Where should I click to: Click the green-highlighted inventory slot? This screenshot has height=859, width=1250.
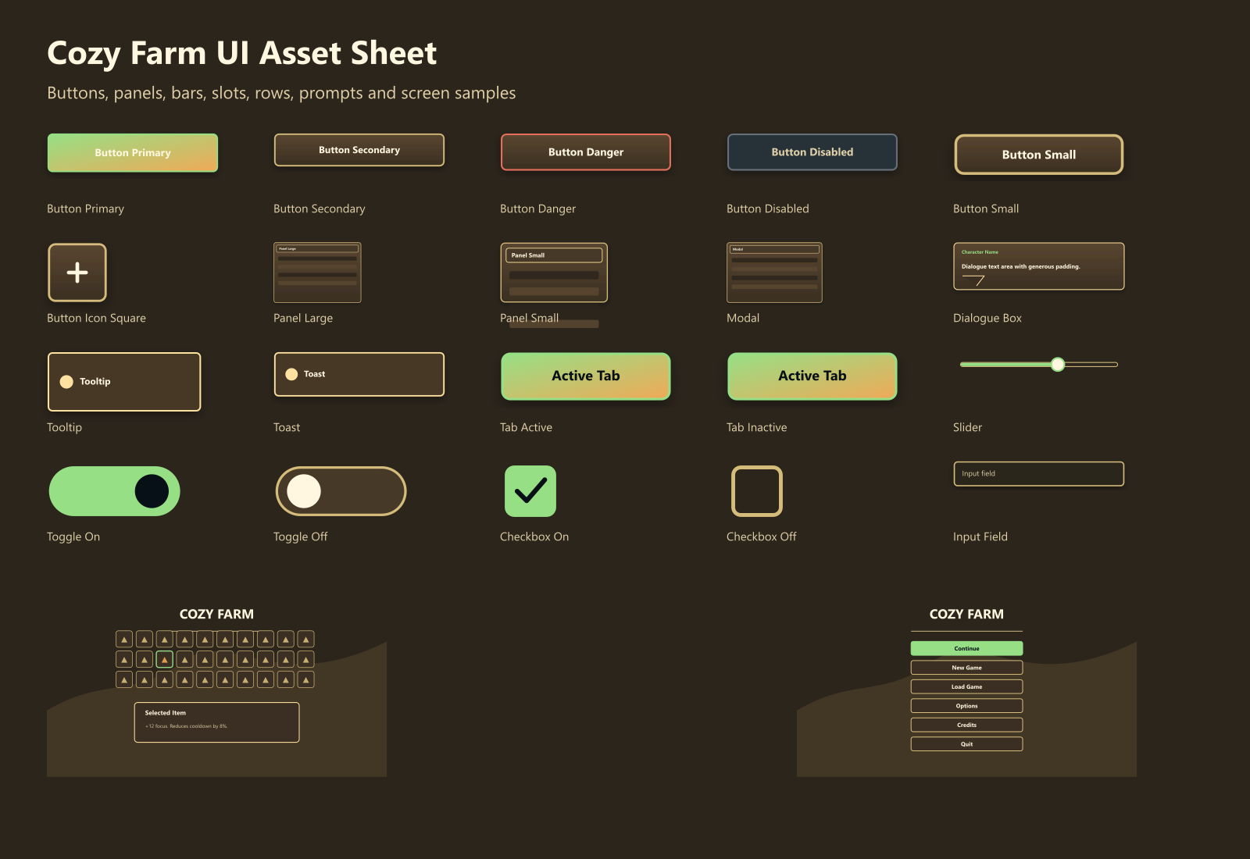[165, 660]
